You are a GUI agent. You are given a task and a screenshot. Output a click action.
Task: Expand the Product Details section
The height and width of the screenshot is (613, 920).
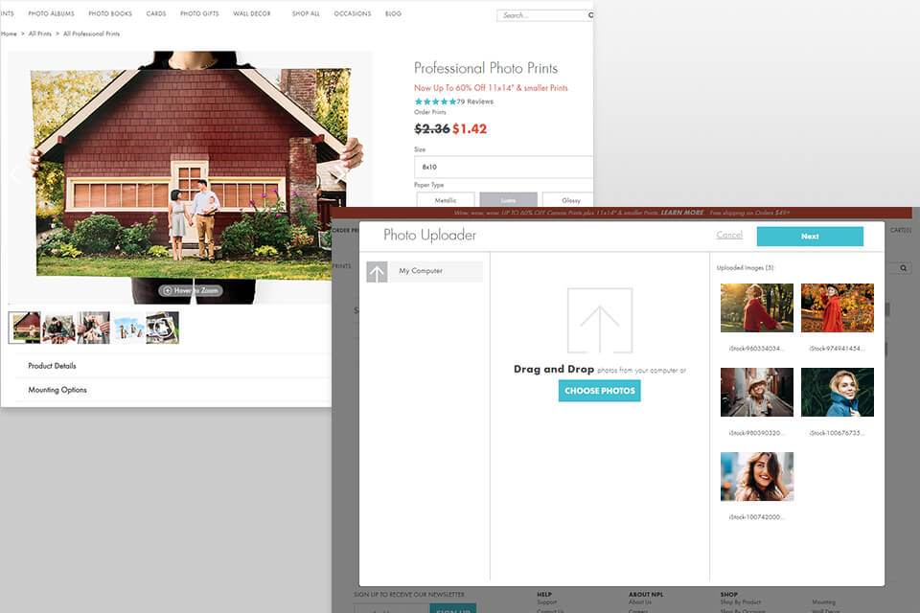click(52, 366)
